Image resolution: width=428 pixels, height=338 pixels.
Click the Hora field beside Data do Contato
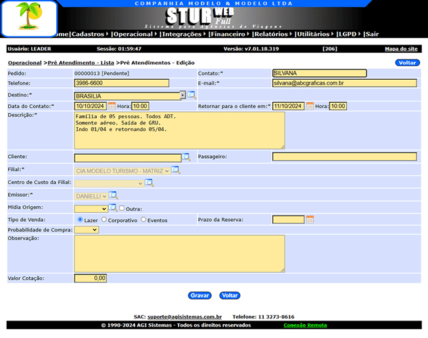click(x=140, y=106)
